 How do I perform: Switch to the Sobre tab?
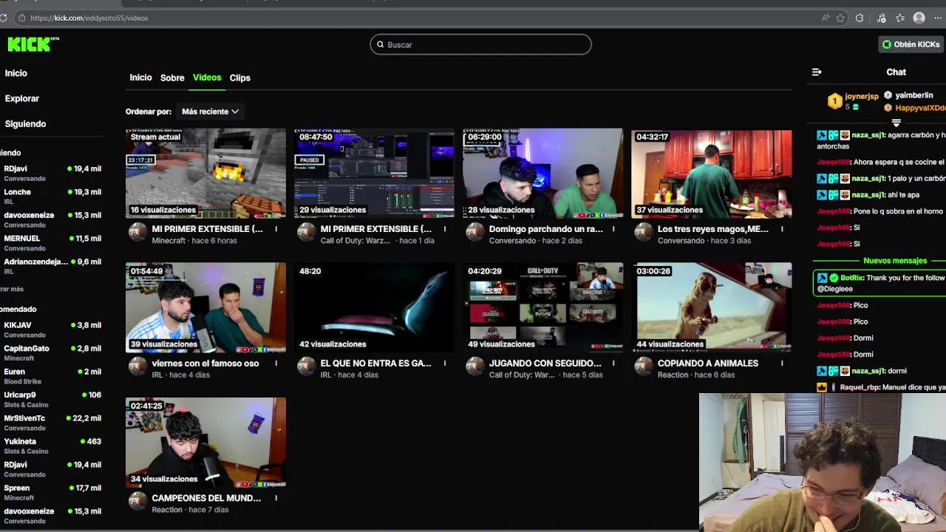point(172,78)
